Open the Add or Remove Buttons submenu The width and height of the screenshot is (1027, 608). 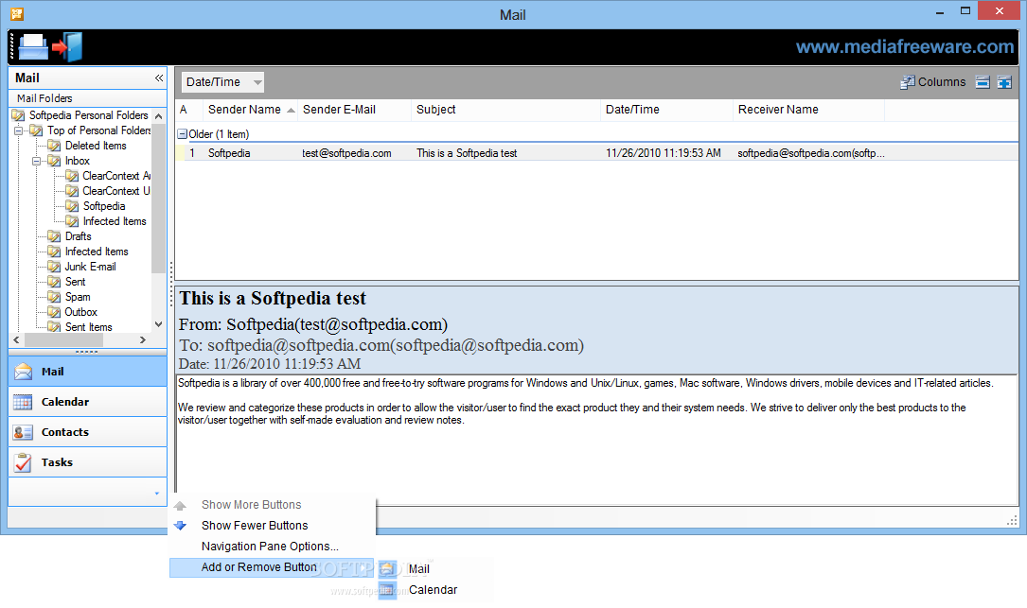(273, 567)
